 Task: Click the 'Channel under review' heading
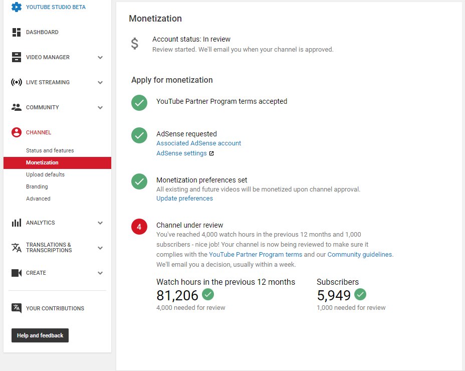189,225
